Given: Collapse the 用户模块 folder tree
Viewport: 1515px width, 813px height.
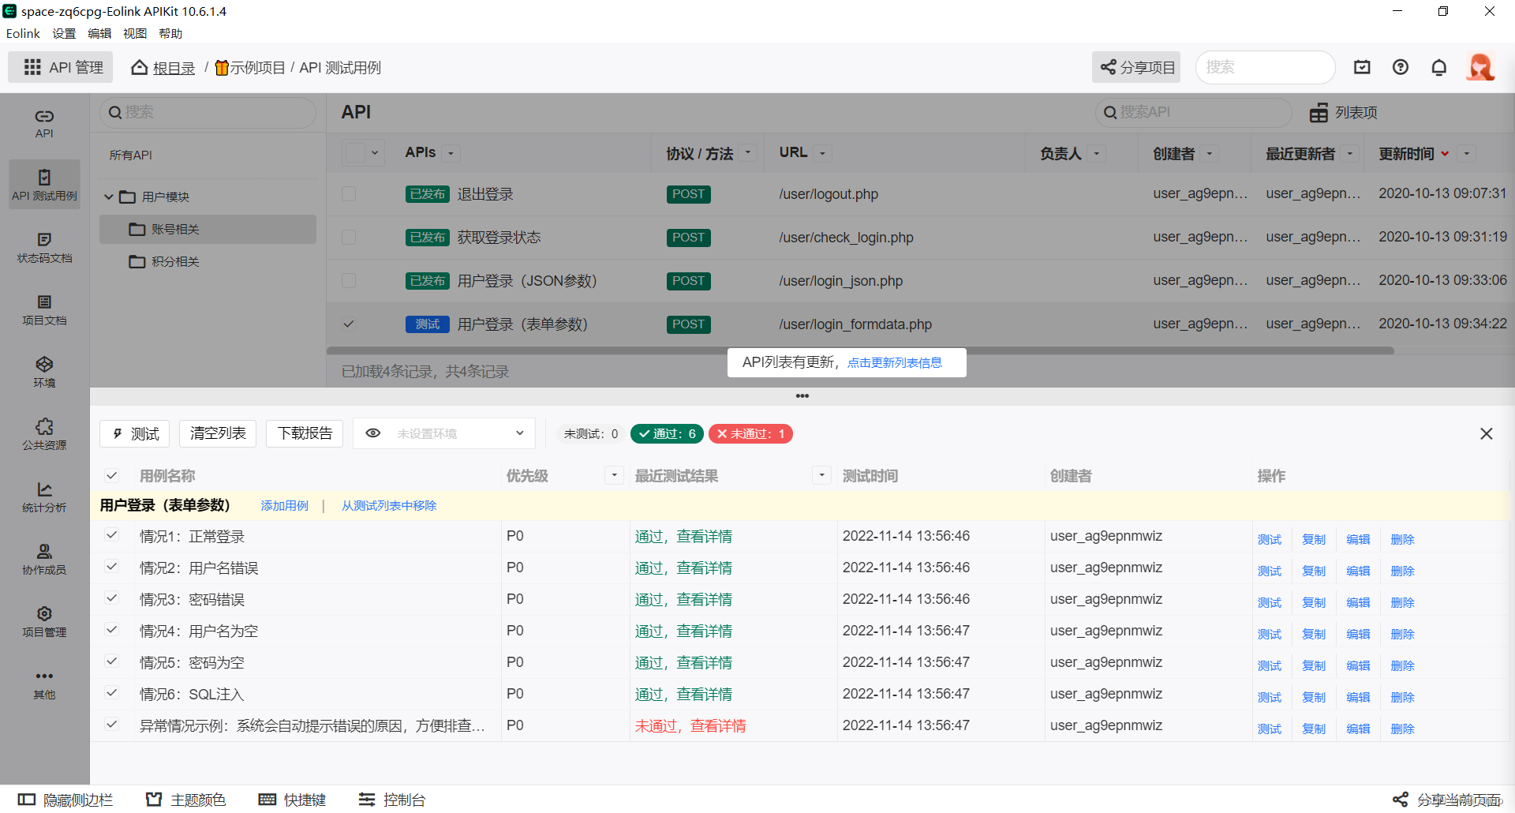Looking at the screenshot, I should pos(109,197).
